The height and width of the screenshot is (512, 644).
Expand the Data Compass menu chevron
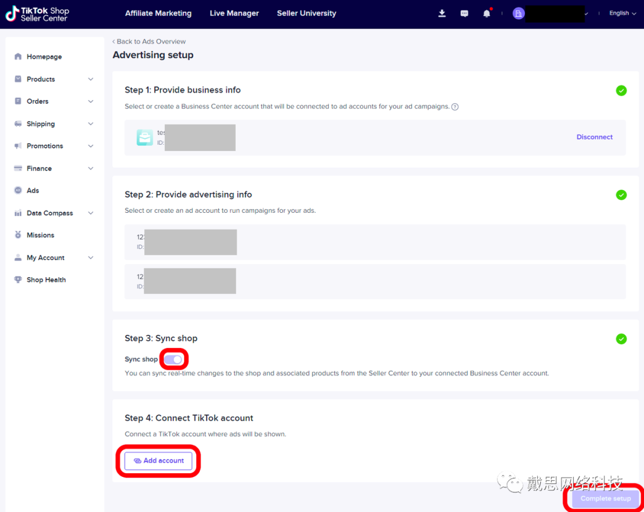tap(91, 213)
